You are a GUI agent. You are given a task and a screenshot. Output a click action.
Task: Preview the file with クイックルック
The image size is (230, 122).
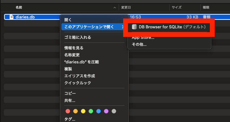click(78, 83)
